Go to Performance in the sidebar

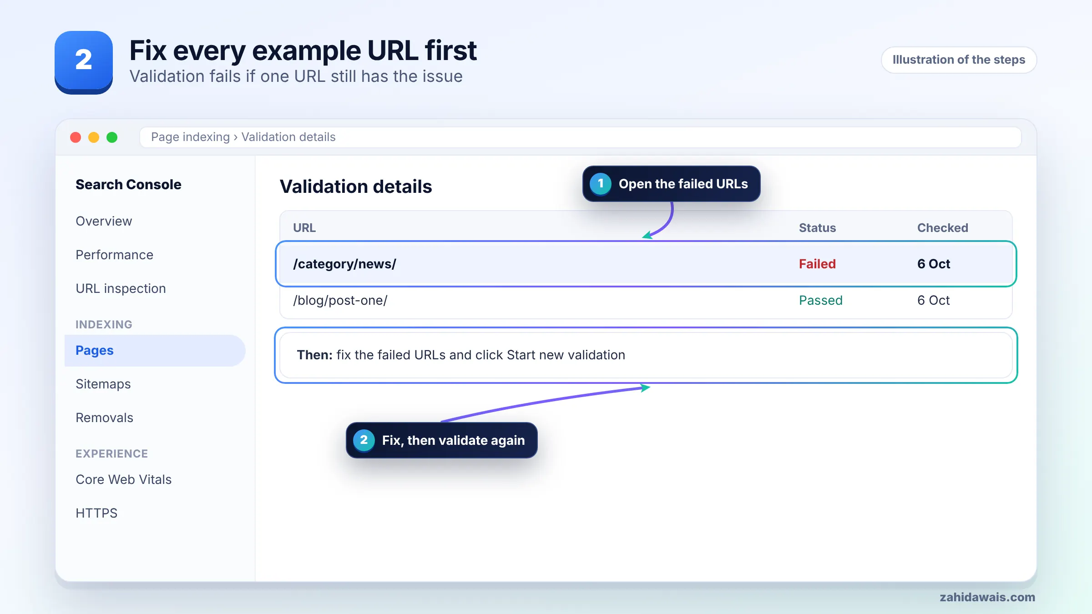(114, 255)
